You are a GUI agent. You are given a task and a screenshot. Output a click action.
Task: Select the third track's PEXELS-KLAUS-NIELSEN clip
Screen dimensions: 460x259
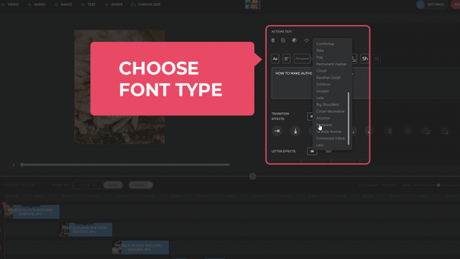[141, 247]
